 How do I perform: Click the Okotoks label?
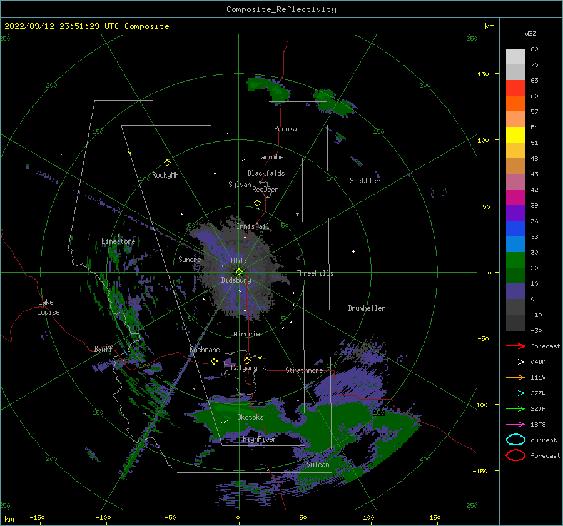[250, 417]
